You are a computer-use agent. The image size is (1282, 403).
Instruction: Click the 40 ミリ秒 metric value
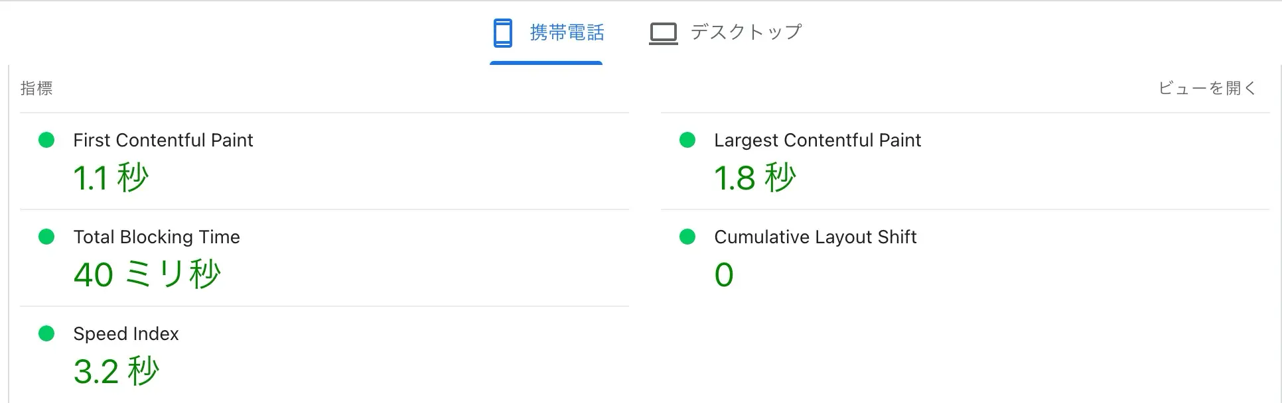pos(147,274)
